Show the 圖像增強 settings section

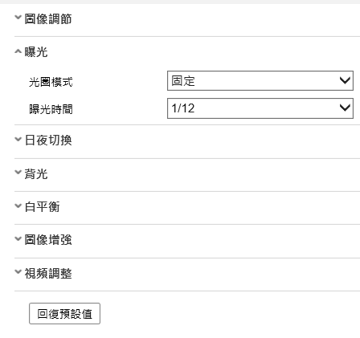(x=48, y=240)
